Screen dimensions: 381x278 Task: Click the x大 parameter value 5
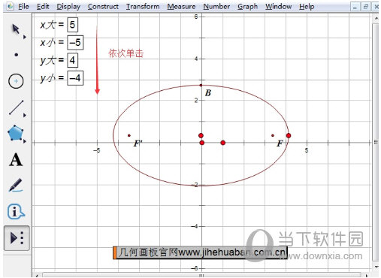(x=72, y=25)
